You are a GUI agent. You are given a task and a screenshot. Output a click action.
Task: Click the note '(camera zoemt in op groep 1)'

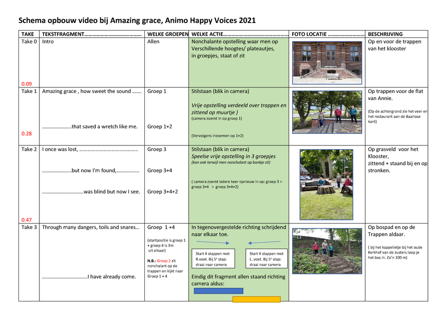tap(216, 118)
